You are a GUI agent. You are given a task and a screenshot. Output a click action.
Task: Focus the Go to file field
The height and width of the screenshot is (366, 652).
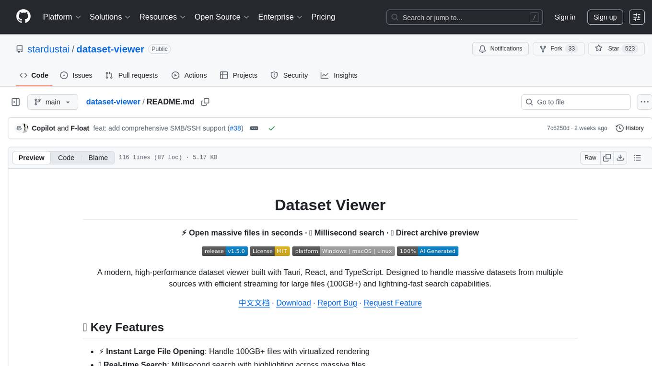point(576,102)
